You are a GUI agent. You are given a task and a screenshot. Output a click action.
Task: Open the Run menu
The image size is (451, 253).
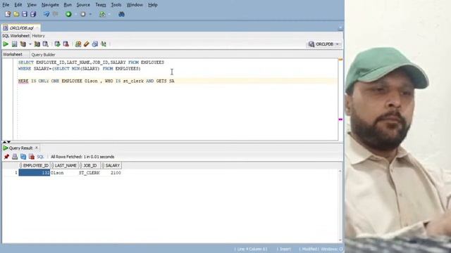coord(68,5)
